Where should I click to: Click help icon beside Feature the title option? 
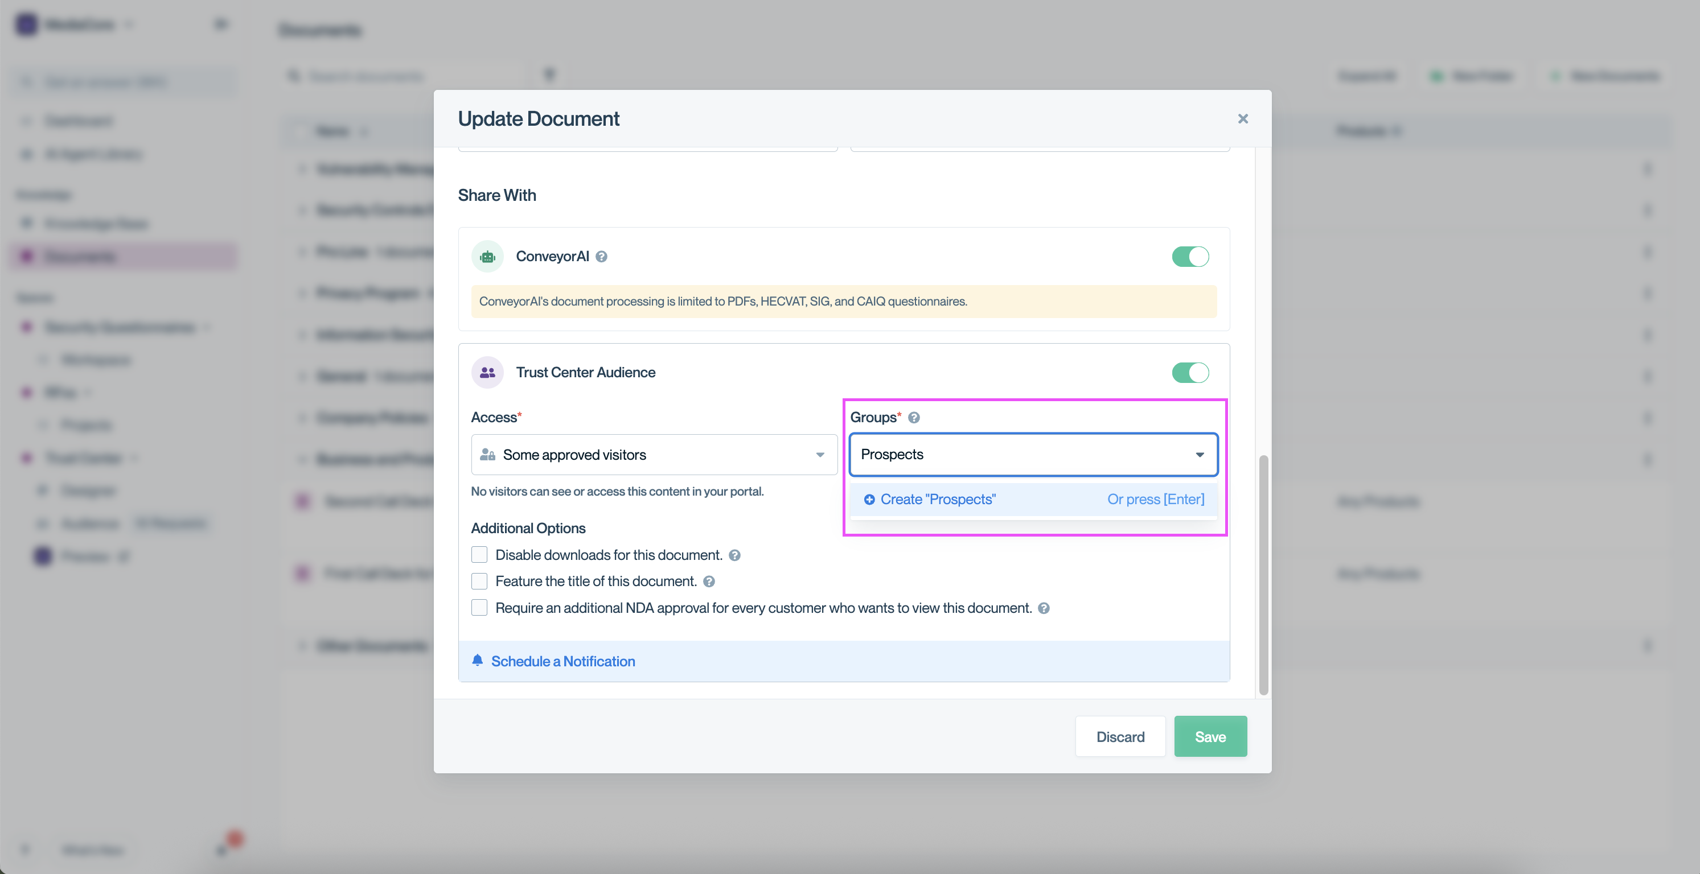tap(709, 582)
